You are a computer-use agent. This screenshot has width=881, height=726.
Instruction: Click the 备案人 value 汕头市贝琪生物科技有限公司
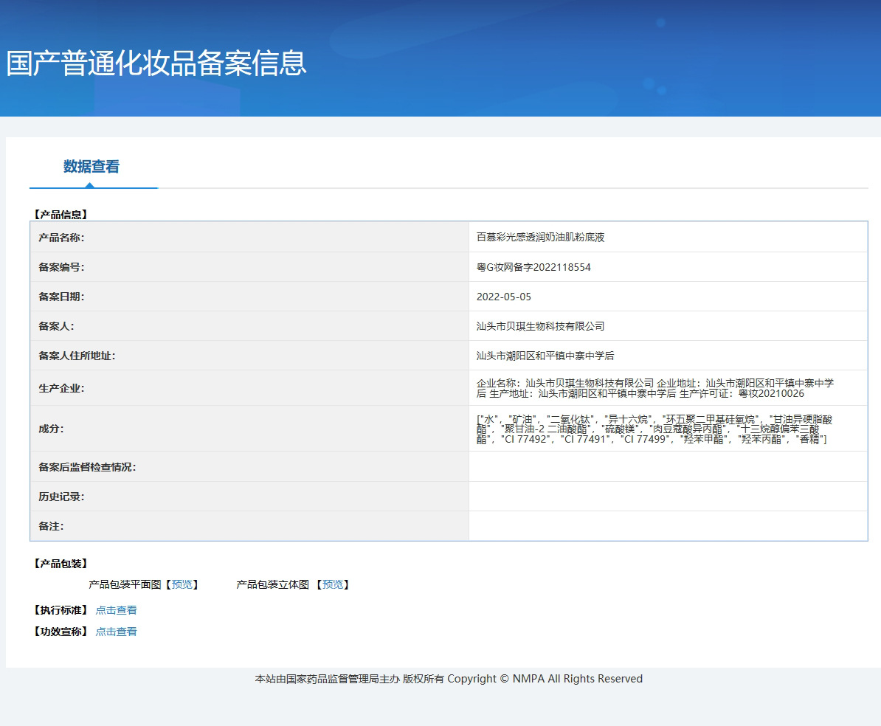[540, 326]
